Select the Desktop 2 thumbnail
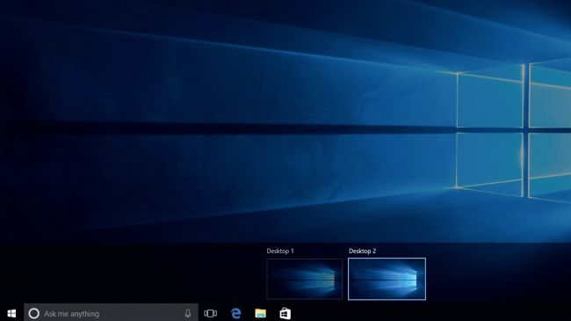Image resolution: width=571 pixels, height=321 pixels. coord(387,279)
